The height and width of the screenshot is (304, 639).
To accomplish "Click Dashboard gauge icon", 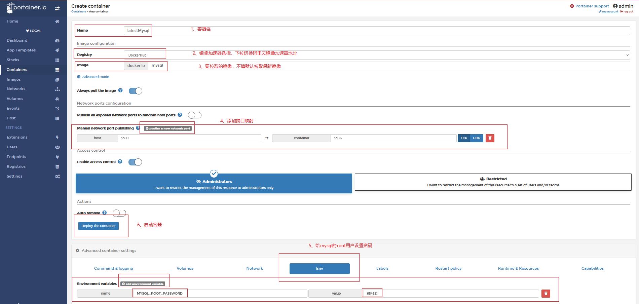I will [x=57, y=41].
